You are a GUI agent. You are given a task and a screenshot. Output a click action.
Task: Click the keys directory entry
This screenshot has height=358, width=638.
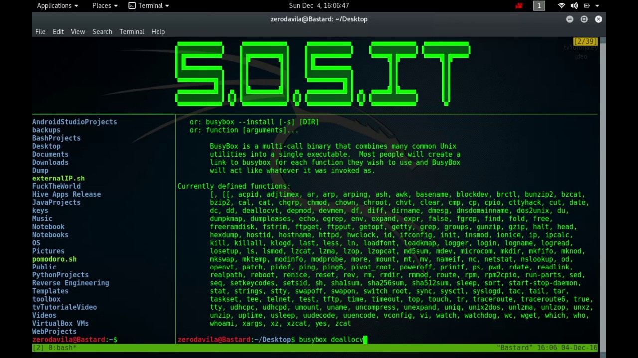[40, 211]
